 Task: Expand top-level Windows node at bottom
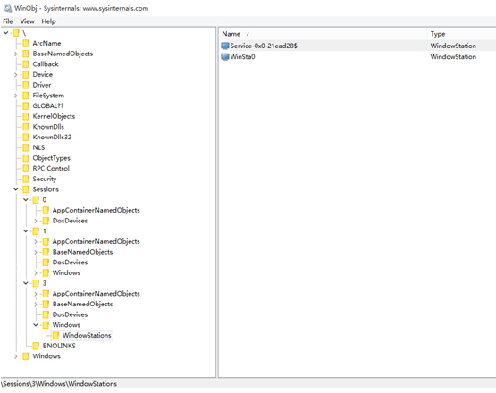(x=16, y=356)
